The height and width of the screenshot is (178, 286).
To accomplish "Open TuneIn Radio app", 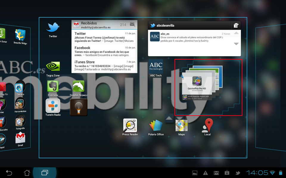I will 53,106.
